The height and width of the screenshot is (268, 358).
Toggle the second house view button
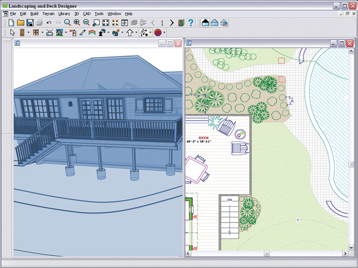point(215,23)
